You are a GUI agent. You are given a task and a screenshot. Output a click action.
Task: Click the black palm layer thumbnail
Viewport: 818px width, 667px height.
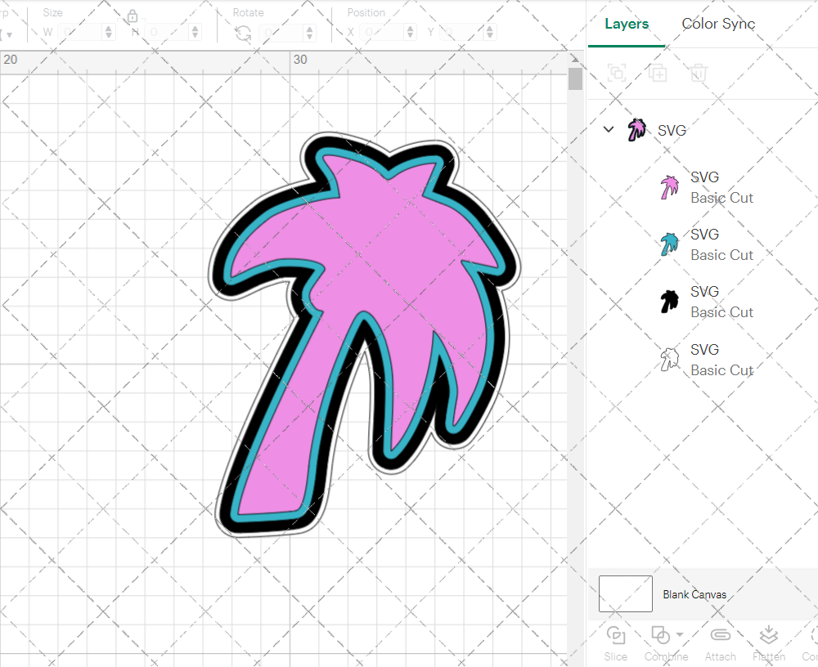point(669,302)
